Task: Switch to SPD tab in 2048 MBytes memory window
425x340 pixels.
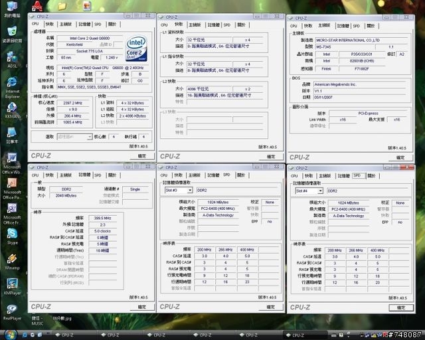Action: coord(98,175)
